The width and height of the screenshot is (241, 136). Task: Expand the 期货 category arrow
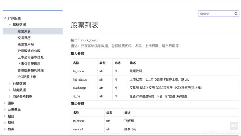point(5,116)
